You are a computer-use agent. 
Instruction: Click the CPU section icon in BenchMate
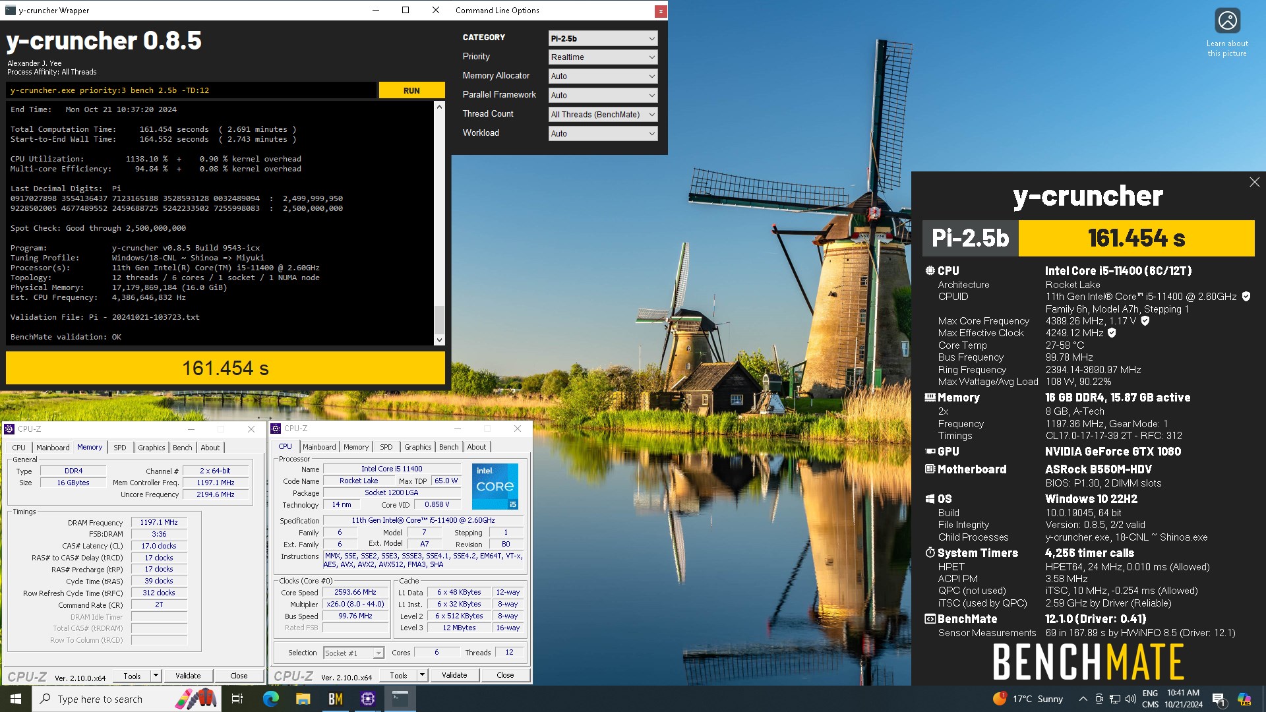click(x=930, y=271)
